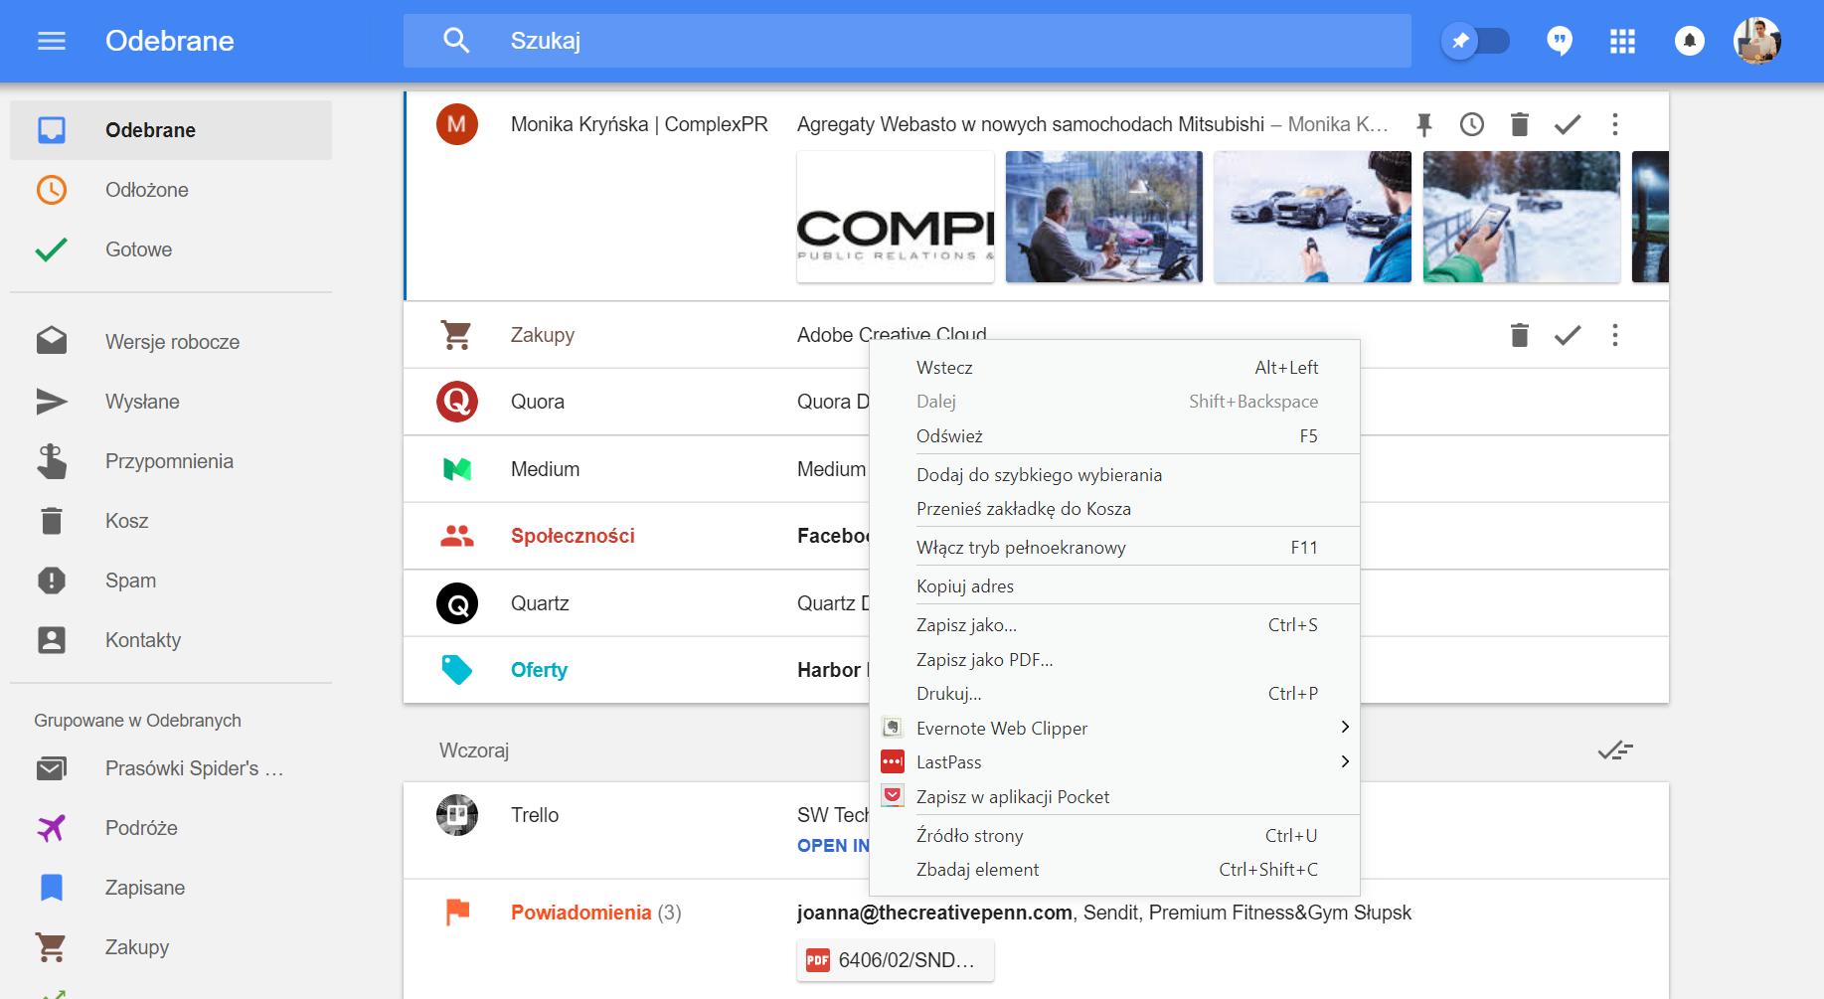Click the search magnifier icon

(x=456, y=41)
